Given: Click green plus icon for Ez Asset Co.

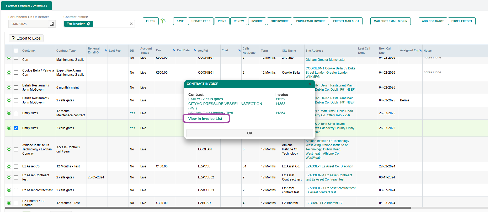Looking at the screenshot, I should (x=9, y=167).
